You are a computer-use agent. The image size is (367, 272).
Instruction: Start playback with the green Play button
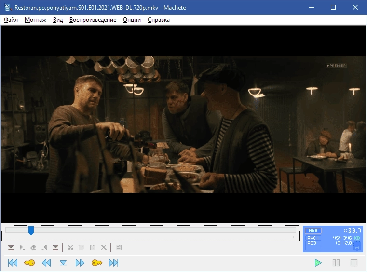[x=318, y=263]
